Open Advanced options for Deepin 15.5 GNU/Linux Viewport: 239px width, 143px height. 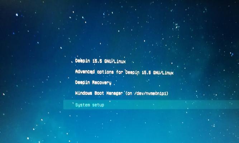[124, 72]
